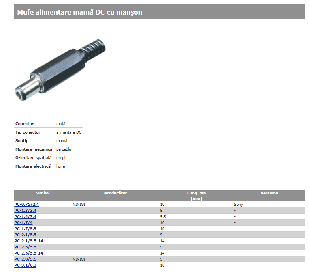Click the Versiune column header
This screenshot has height=274, width=309.
[269, 193]
